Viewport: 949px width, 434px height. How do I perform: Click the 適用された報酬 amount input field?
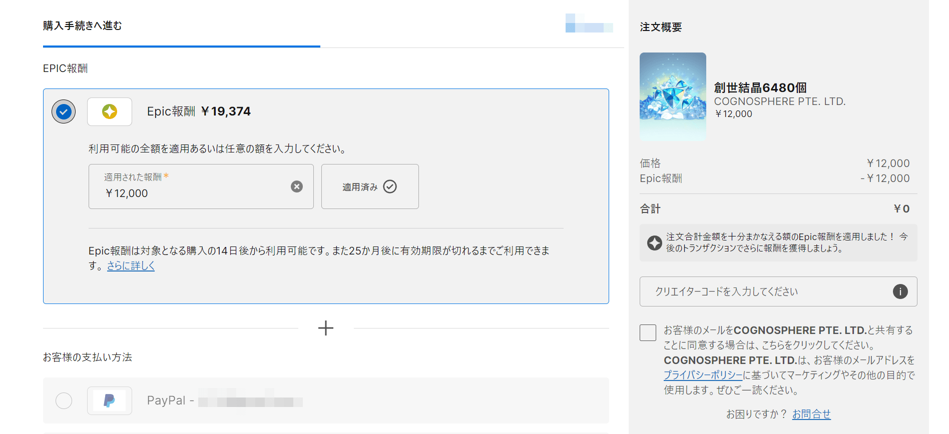pos(201,186)
